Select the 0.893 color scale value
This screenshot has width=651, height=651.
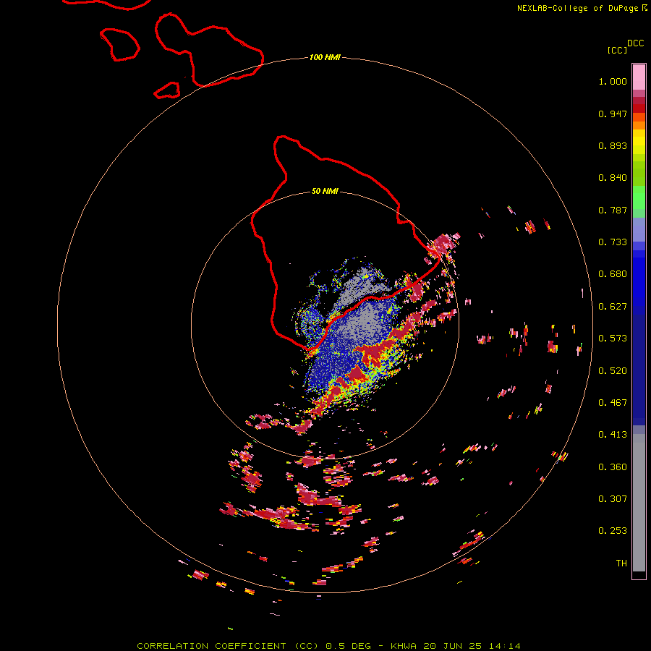tap(613, 145)
